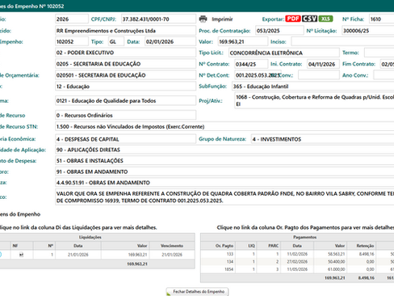This screenshot has height=296, width=394.
Task: Click the empenho number field 102052
Action: pyautogui.click(x=72, y=42)
